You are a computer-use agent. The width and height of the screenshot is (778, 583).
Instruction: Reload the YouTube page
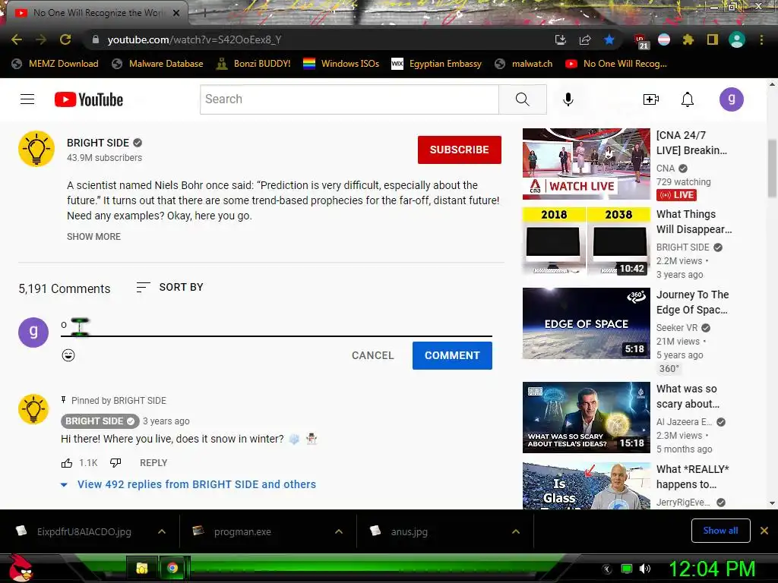(x=65, y=39)
